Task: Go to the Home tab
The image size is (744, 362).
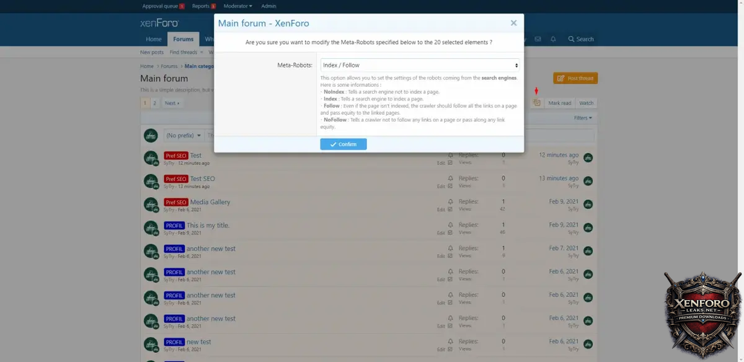Action: 154,39
